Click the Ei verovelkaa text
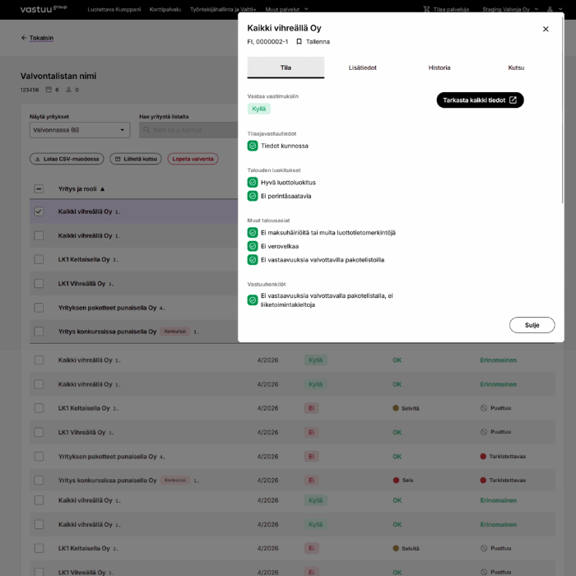The image size is (576, 576). tap(280, 246)
